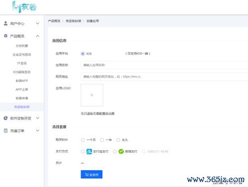The width and height of the screenshot is (248, 187).
Task: Open iOS超级签名 in the sidebar
Action: pos(22,72)
